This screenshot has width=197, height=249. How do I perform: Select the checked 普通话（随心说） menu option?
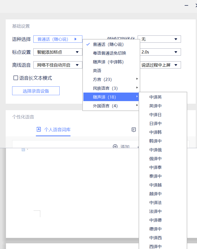pos(108,44)
